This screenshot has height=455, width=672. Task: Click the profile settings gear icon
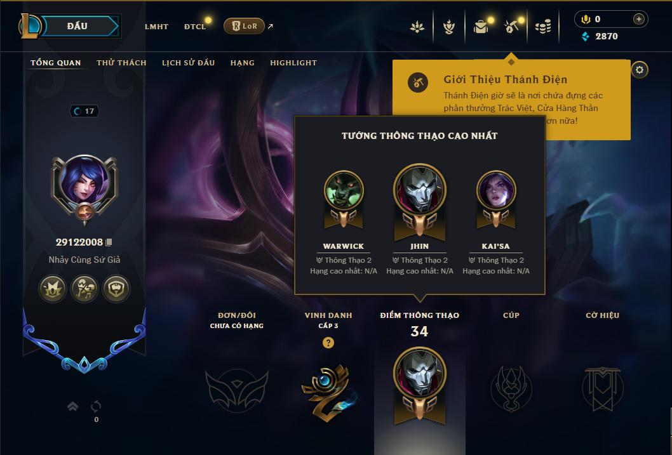click(x=640, y=70)
